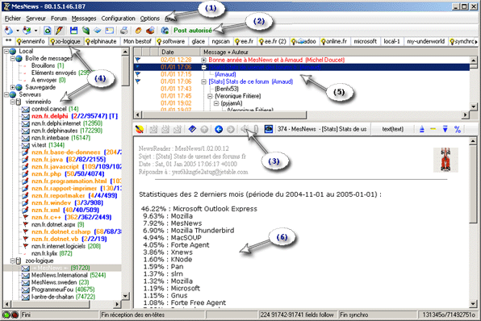
Task: Open dropdown arrow next to first toolbar icon
Action: coord(18,31)
